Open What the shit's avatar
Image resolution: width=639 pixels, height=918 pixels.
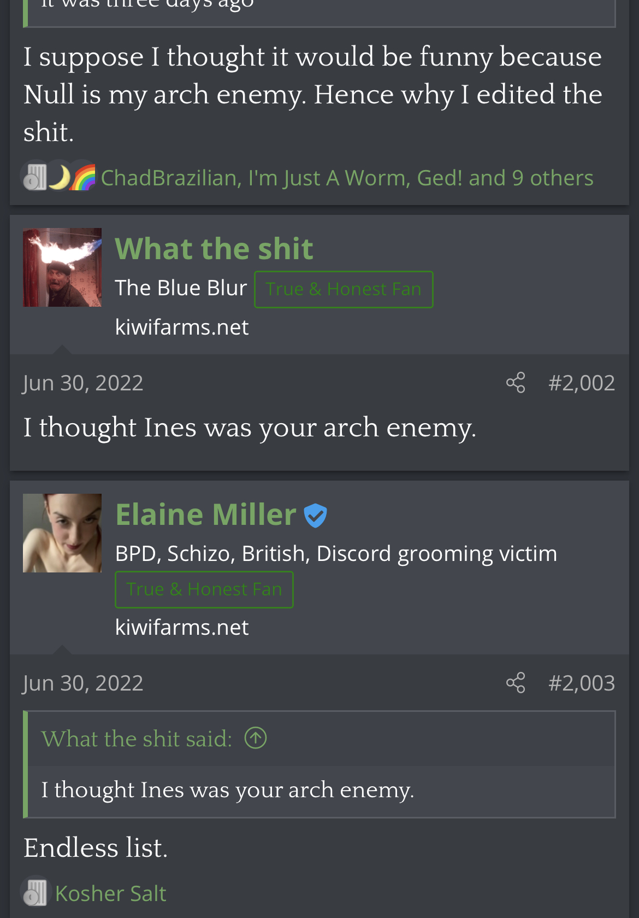tap(62, 267)
